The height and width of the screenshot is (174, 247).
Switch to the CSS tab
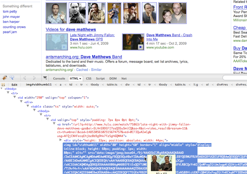[89, 79]
